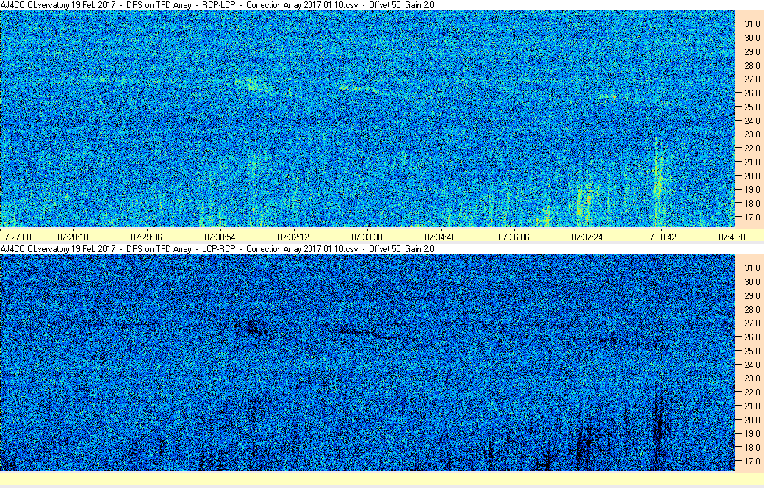
Task: Select 'AJ4CO Observatory 19 Feb 2017' in upper title
Action: click(x=58, y=5)
